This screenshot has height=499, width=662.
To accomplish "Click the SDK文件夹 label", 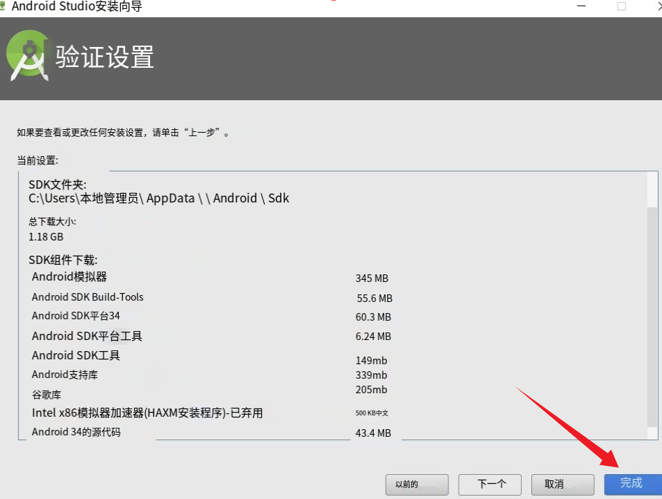I will point(57,185).
